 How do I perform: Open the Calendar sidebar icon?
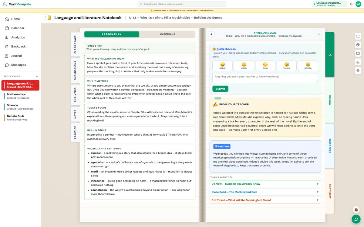[x=7, y=28]
